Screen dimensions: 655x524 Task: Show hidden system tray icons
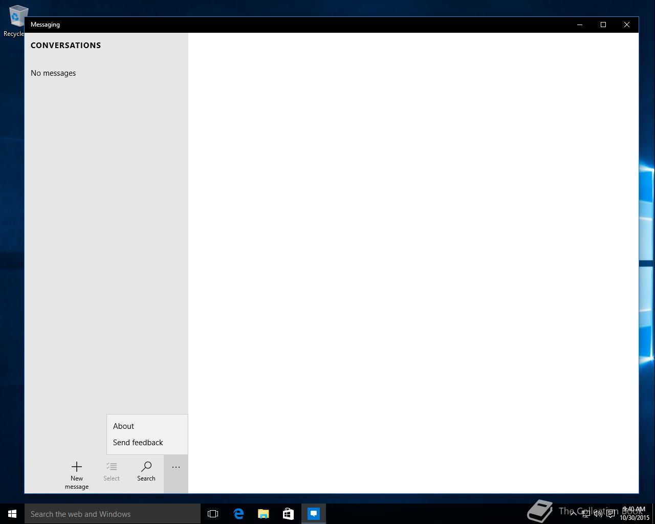coord(573,514)
